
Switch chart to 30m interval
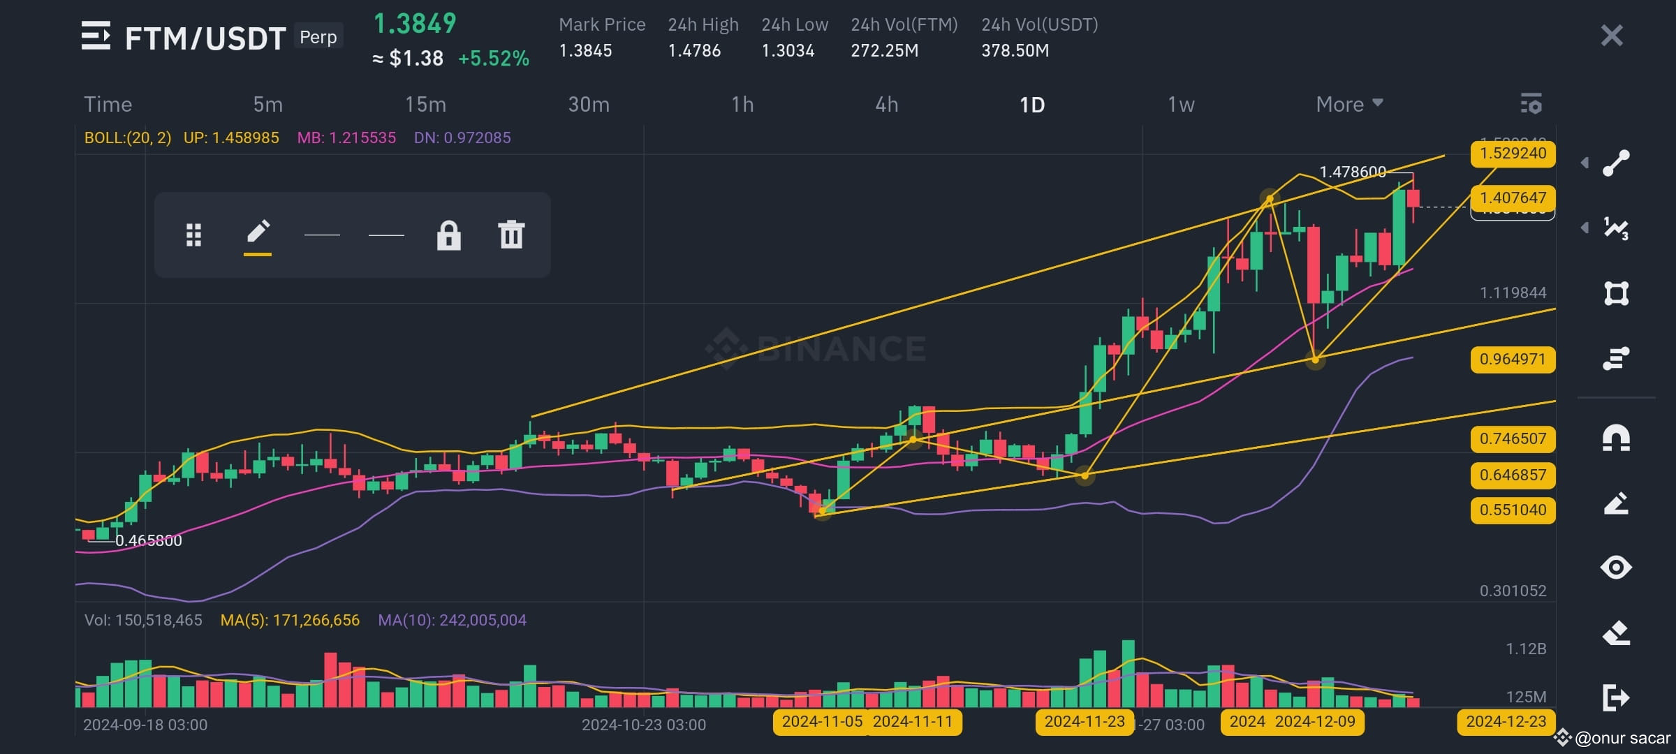pyautogui.click(x=589, y=105)
